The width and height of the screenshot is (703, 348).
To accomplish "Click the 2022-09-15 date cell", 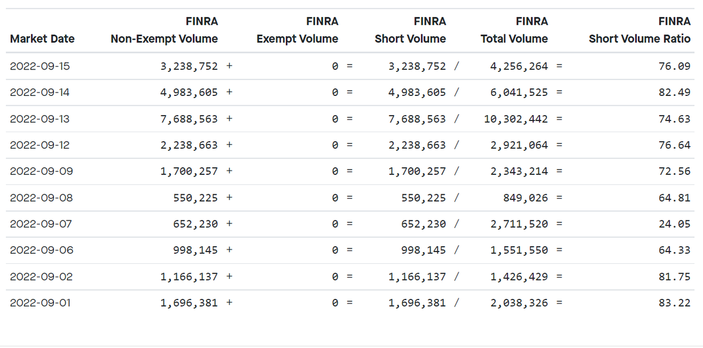I will pos(40,66).
